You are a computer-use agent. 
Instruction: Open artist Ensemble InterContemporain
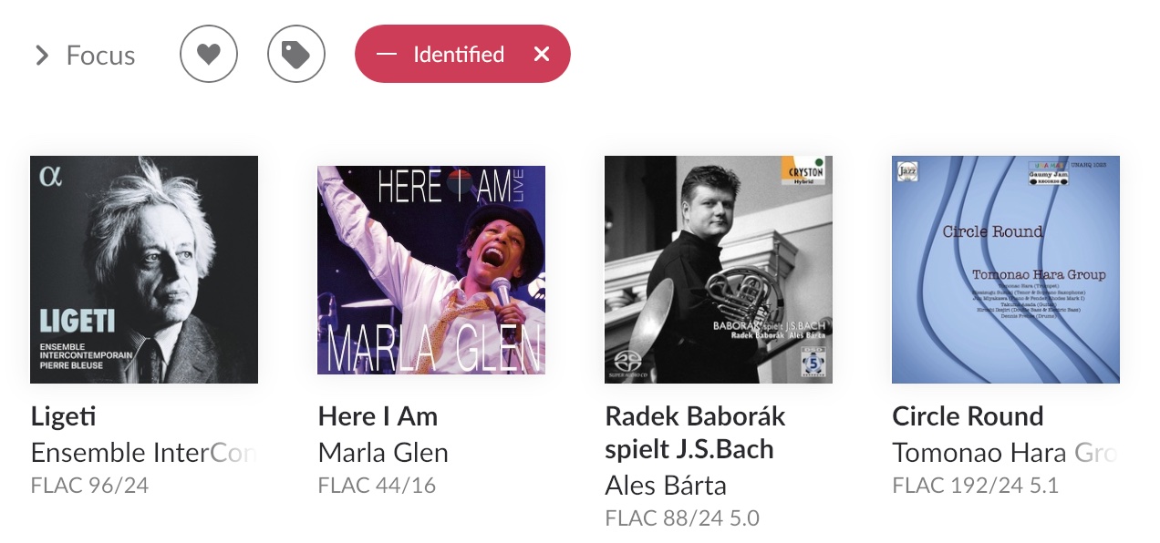pyautogui.click(x=144, y=453)
